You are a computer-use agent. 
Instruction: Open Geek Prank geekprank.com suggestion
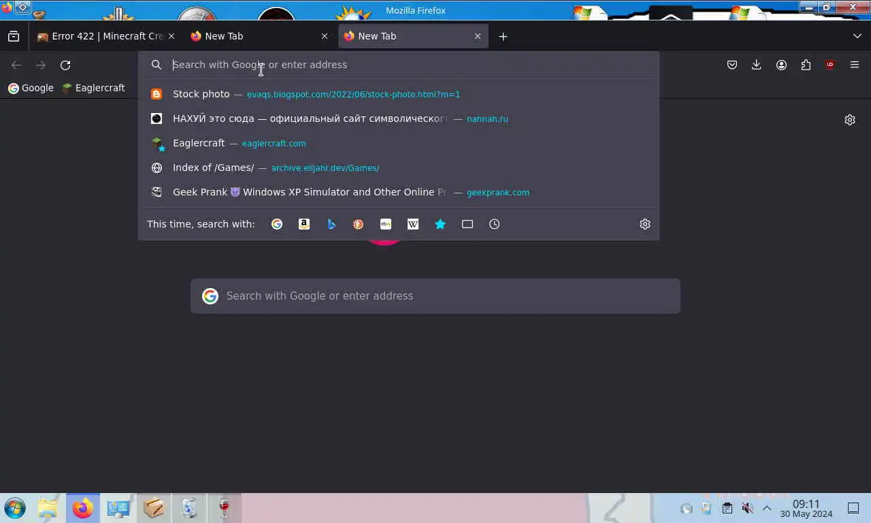tap(399, 192)
